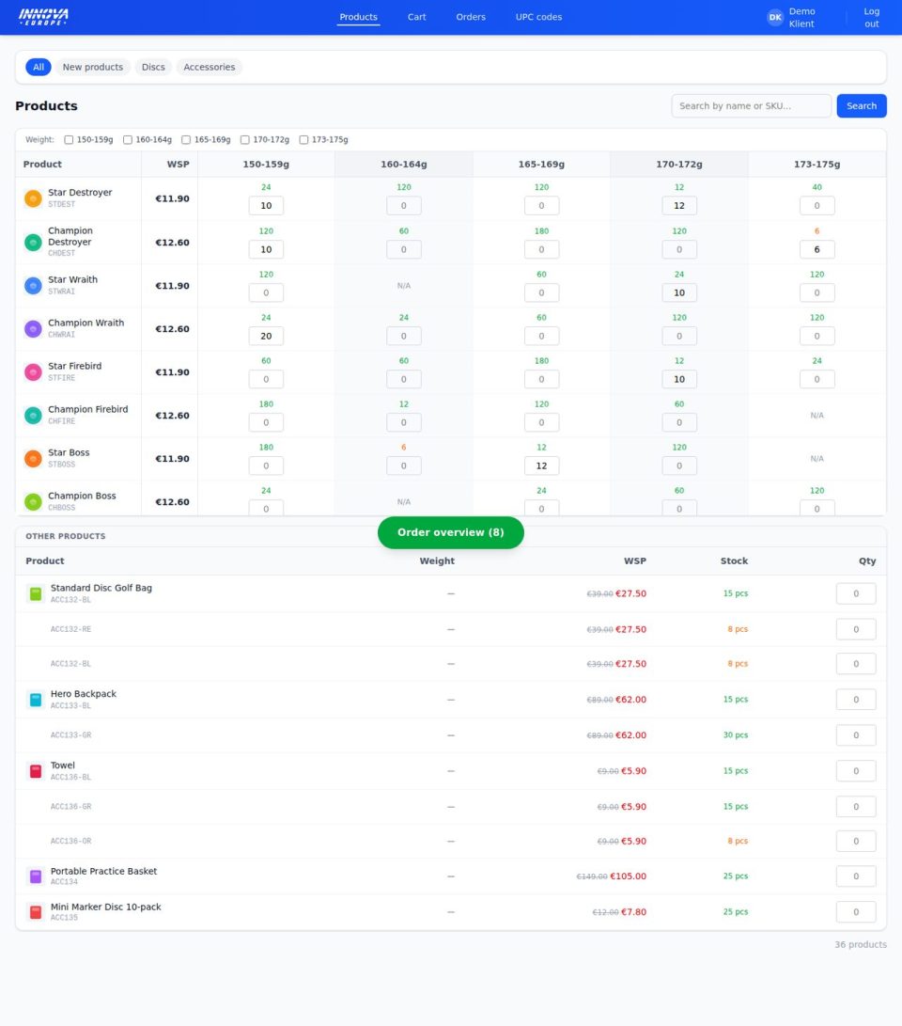Click Standard Disc Golf Bag quantity field

coord(856,593)
